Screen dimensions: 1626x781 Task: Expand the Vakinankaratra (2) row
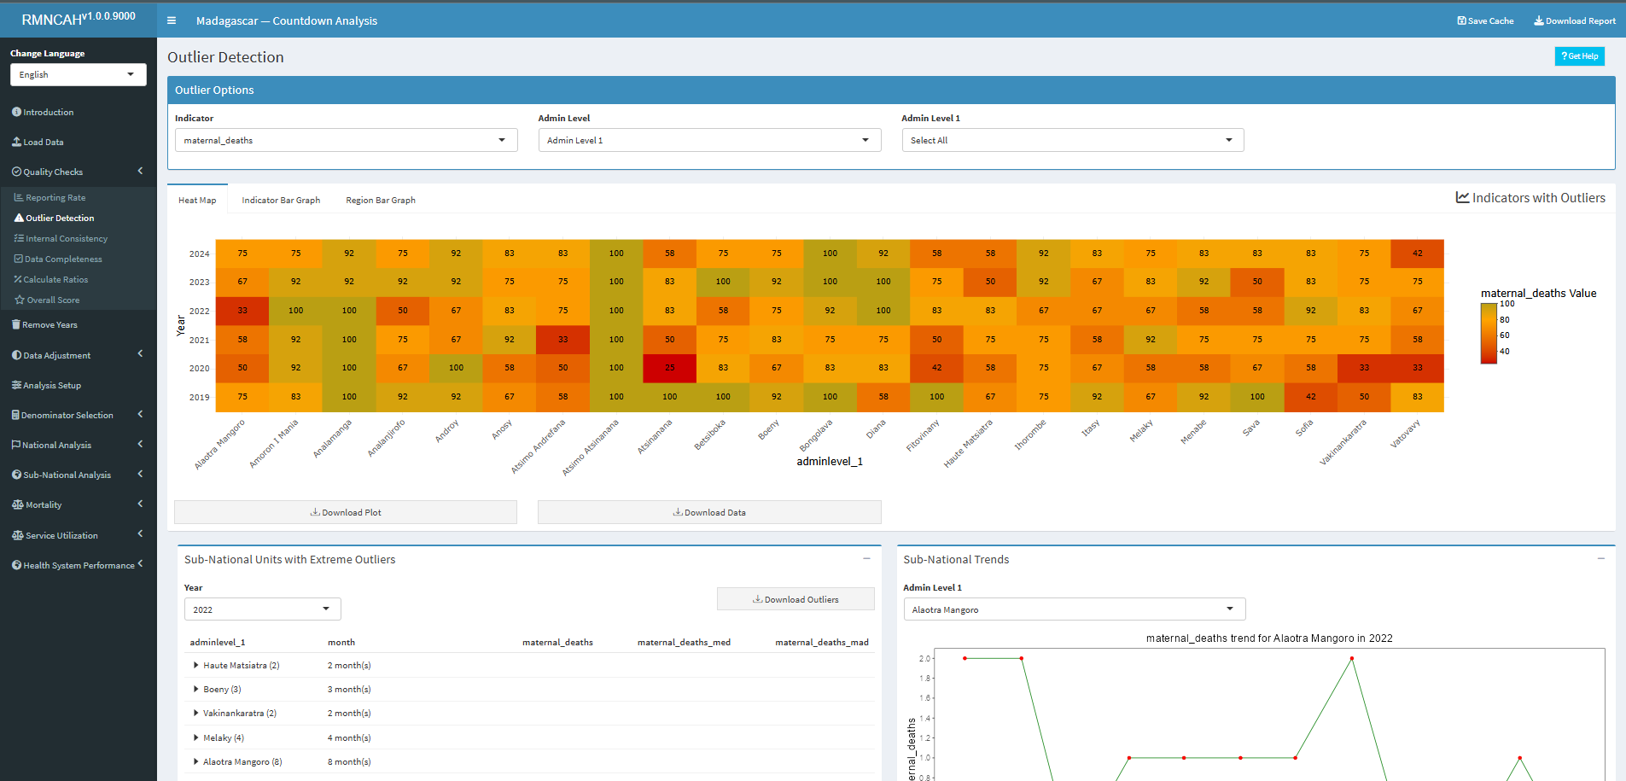195,713
